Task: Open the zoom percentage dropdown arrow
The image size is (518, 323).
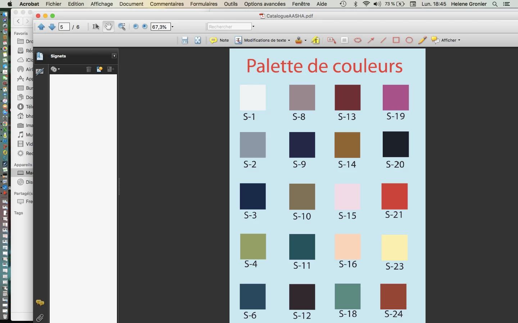Action: [x=173, y=27]
